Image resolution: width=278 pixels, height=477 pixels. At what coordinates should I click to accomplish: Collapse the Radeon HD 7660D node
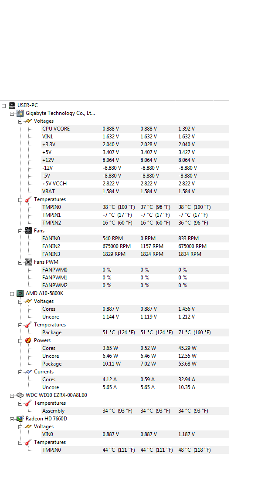point(12,419)
